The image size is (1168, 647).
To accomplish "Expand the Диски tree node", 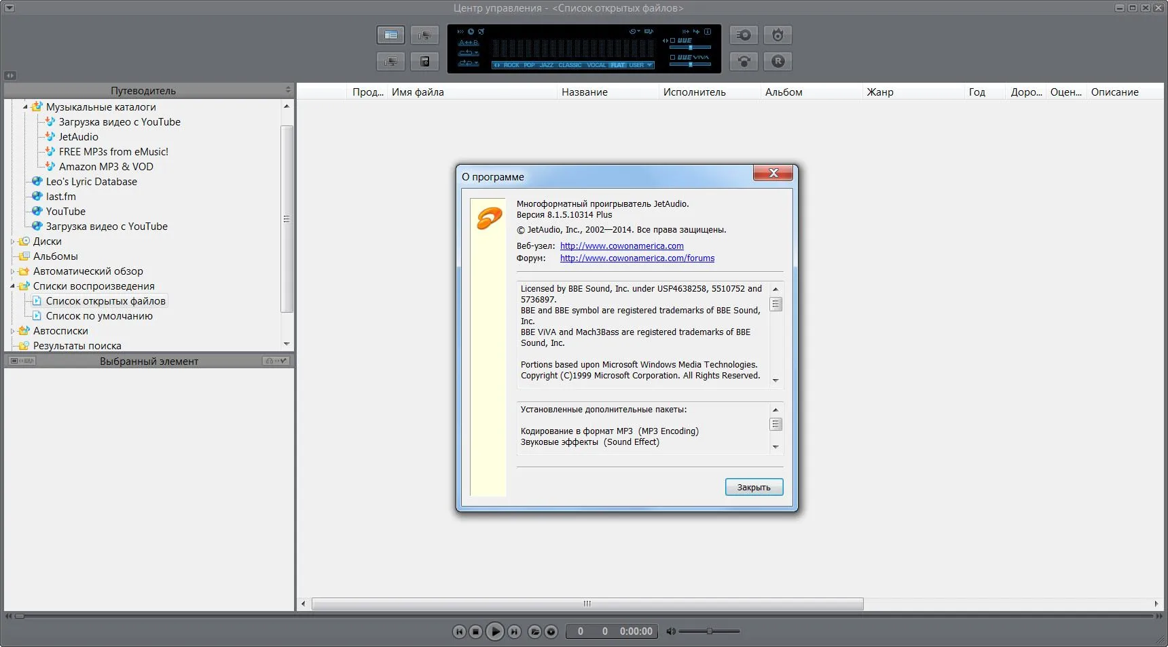I will click(12, 241).
